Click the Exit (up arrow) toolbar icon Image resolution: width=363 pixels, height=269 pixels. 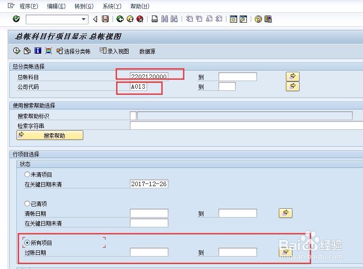129,19
